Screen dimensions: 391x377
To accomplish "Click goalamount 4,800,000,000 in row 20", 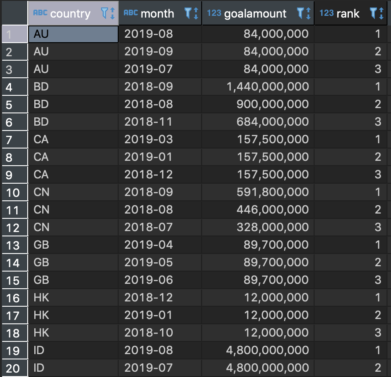I will click(258, 368).
